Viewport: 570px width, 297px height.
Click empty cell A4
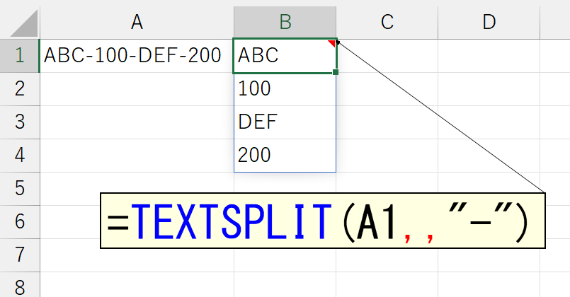[x=137, y=156]
